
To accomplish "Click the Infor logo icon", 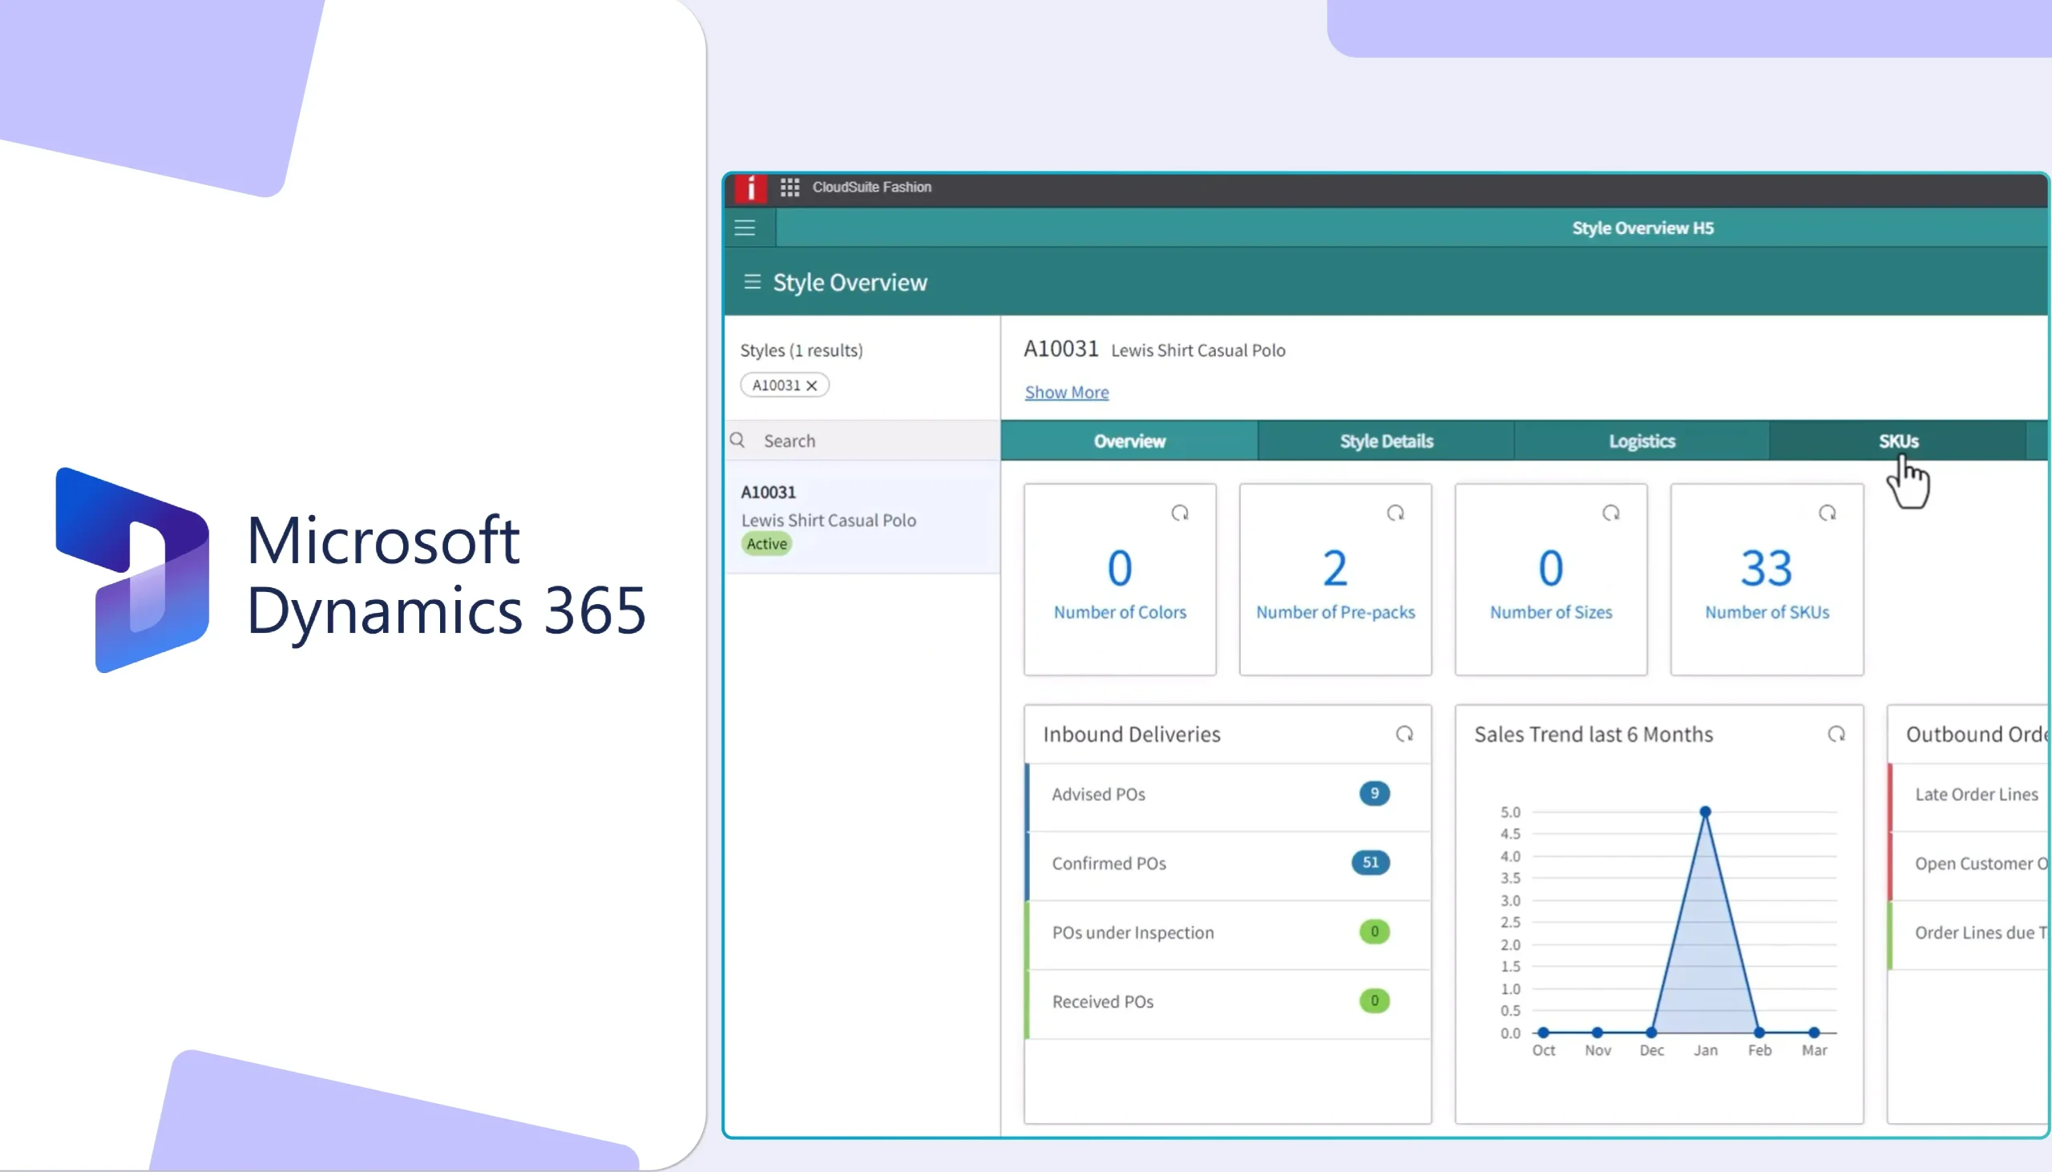I will [x=749, y=187].
